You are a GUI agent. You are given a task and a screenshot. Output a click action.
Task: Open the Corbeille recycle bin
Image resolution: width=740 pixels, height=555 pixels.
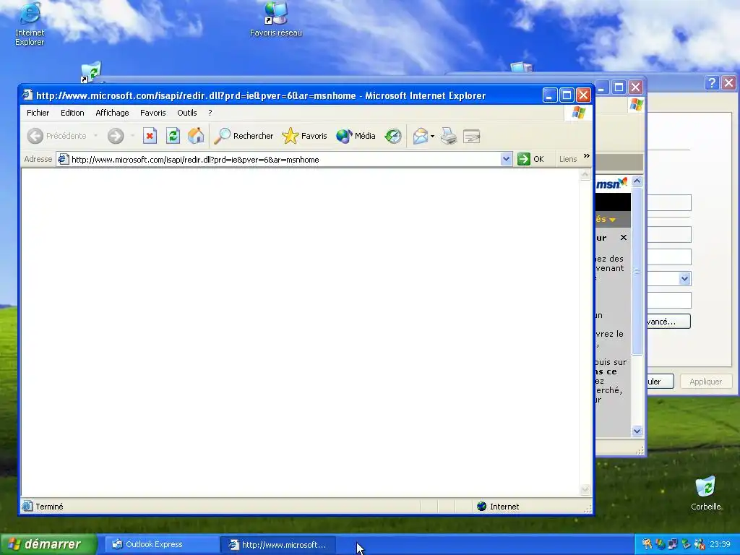tap(705, 493)
